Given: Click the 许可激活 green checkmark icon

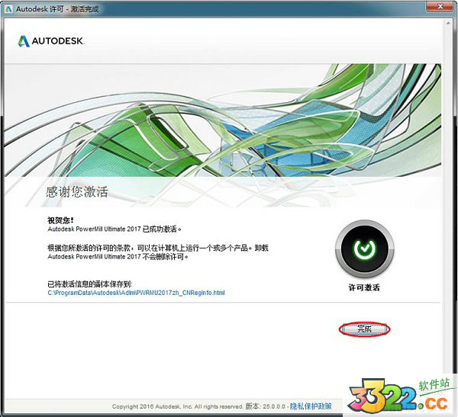Looking at the screenshot, I should pyautogui.click(x=365, y=249).
